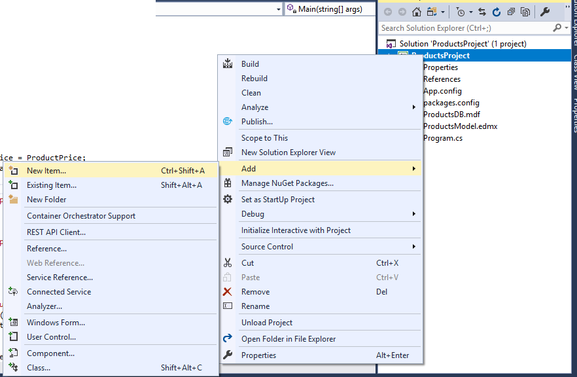Click the Home icon in Solution Explorer
The image size is (577, 377).
click(x=417, y=12)
